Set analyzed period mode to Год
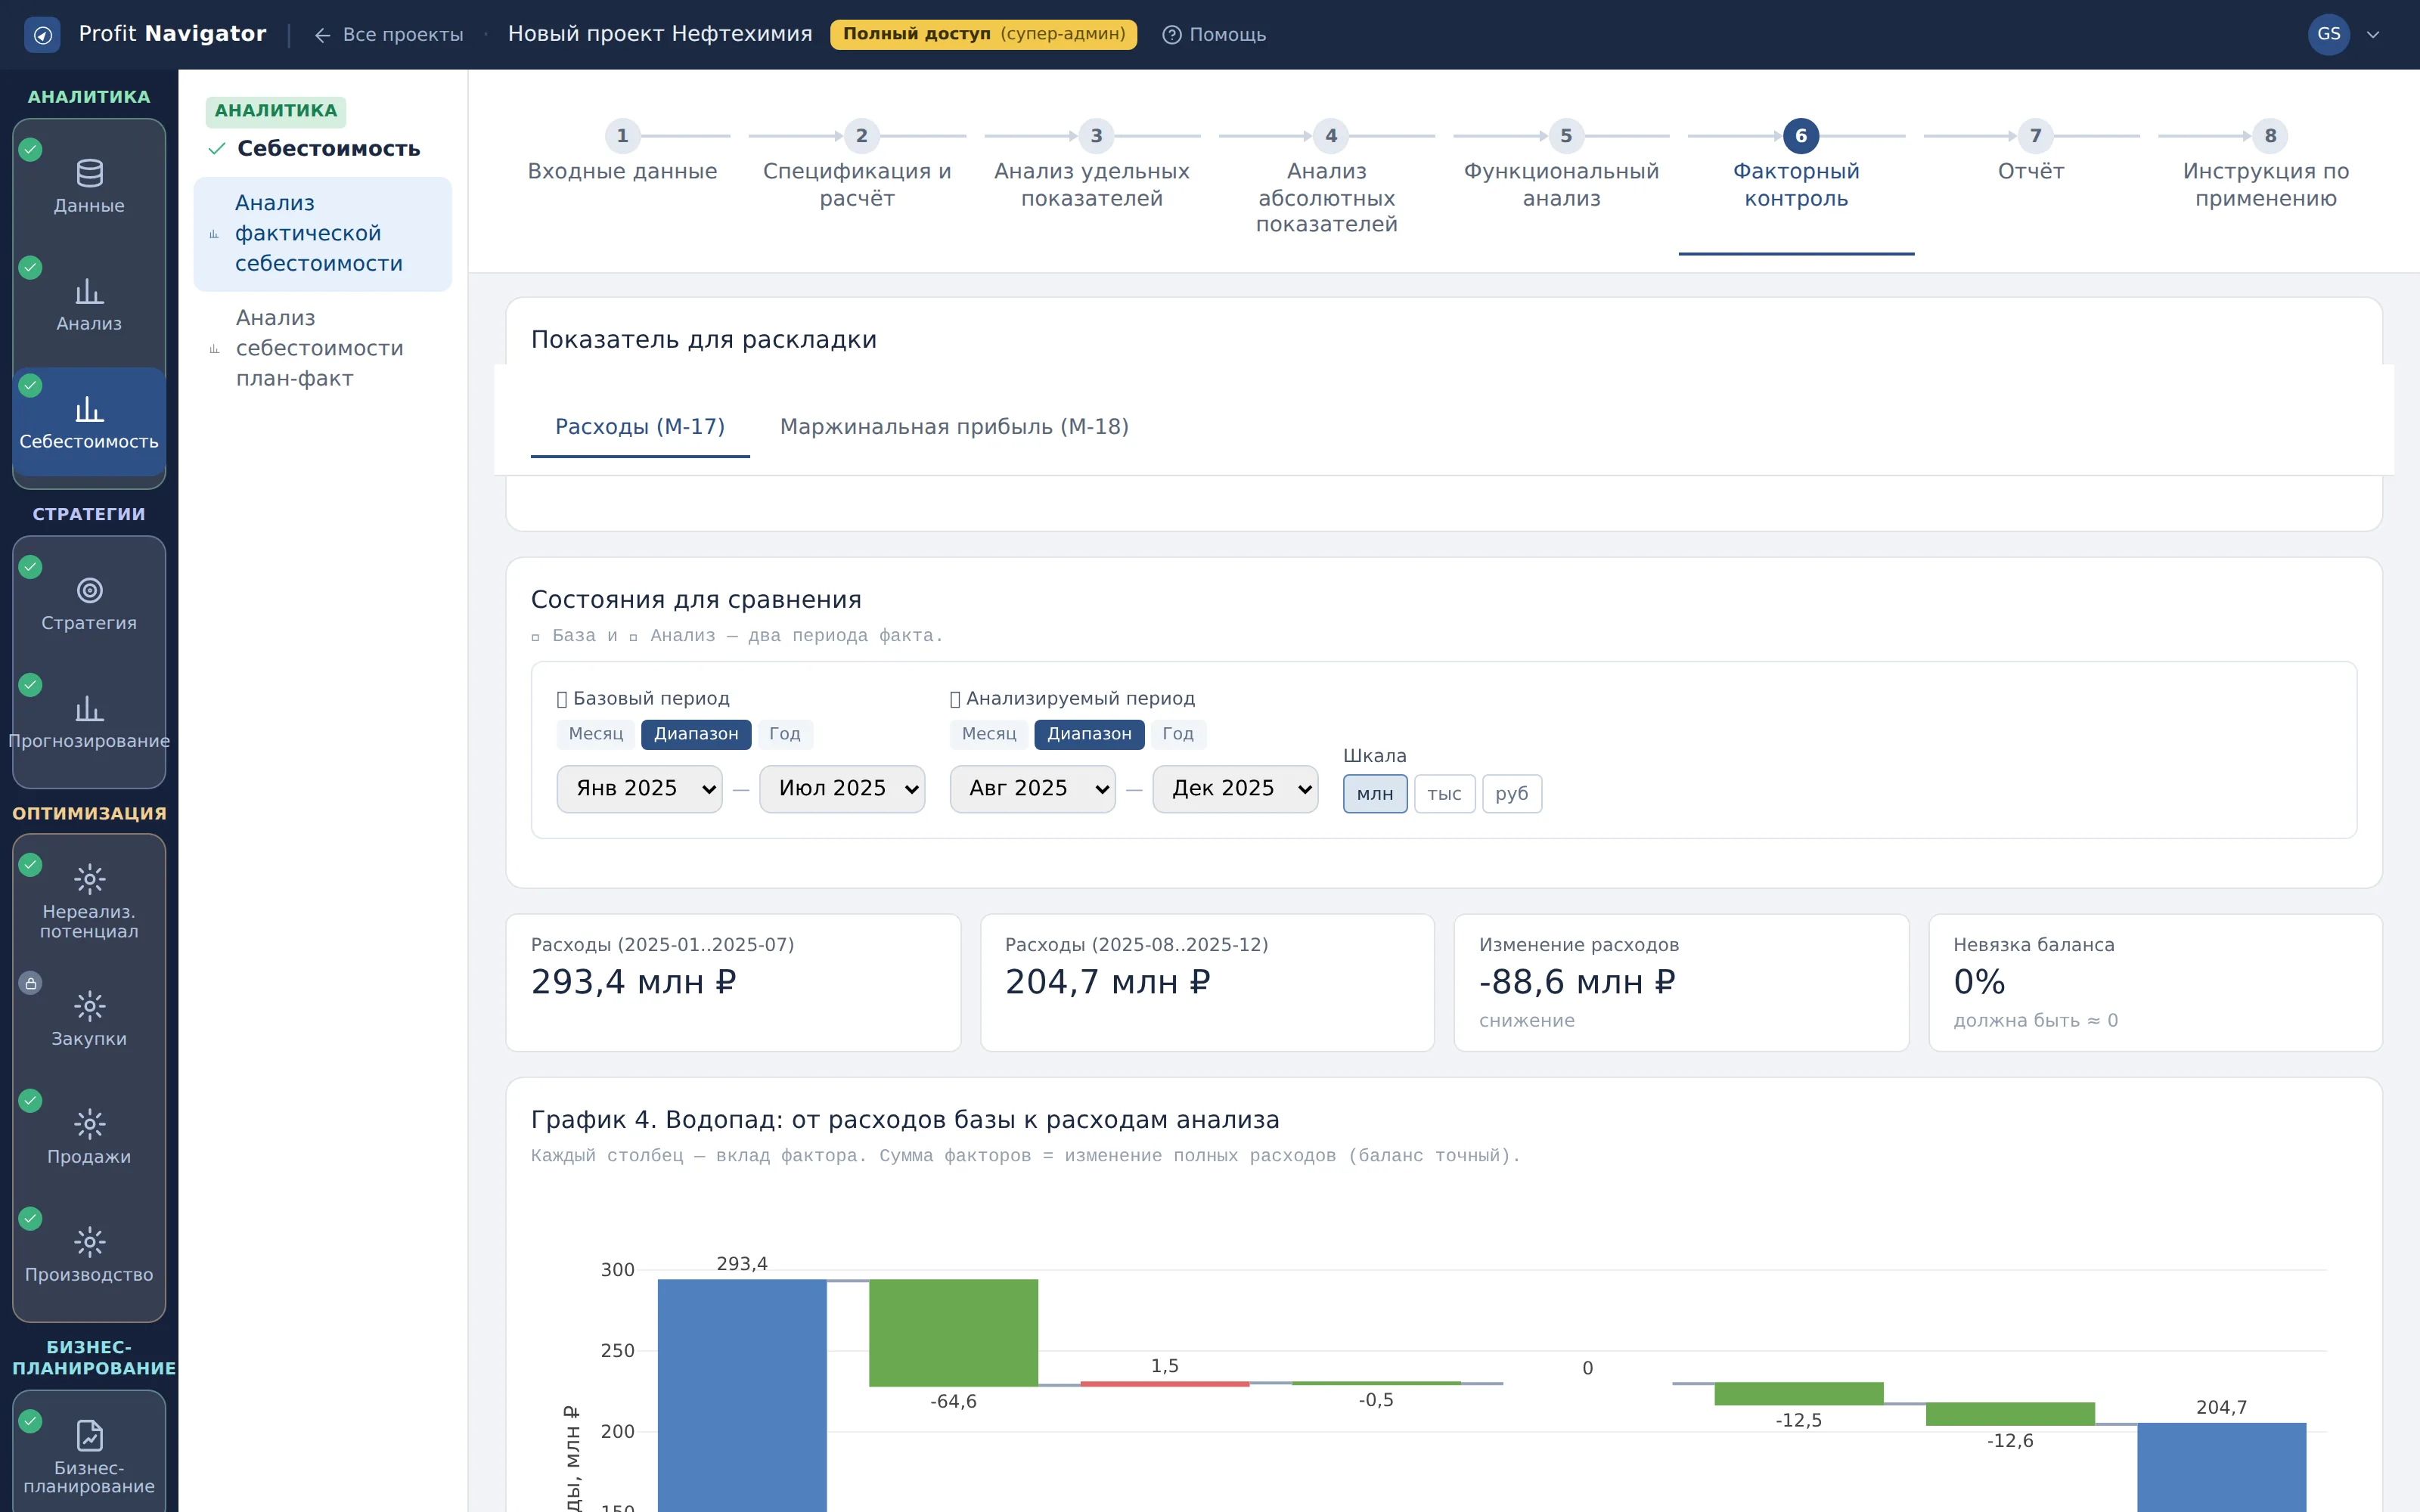 [1178, 734]
